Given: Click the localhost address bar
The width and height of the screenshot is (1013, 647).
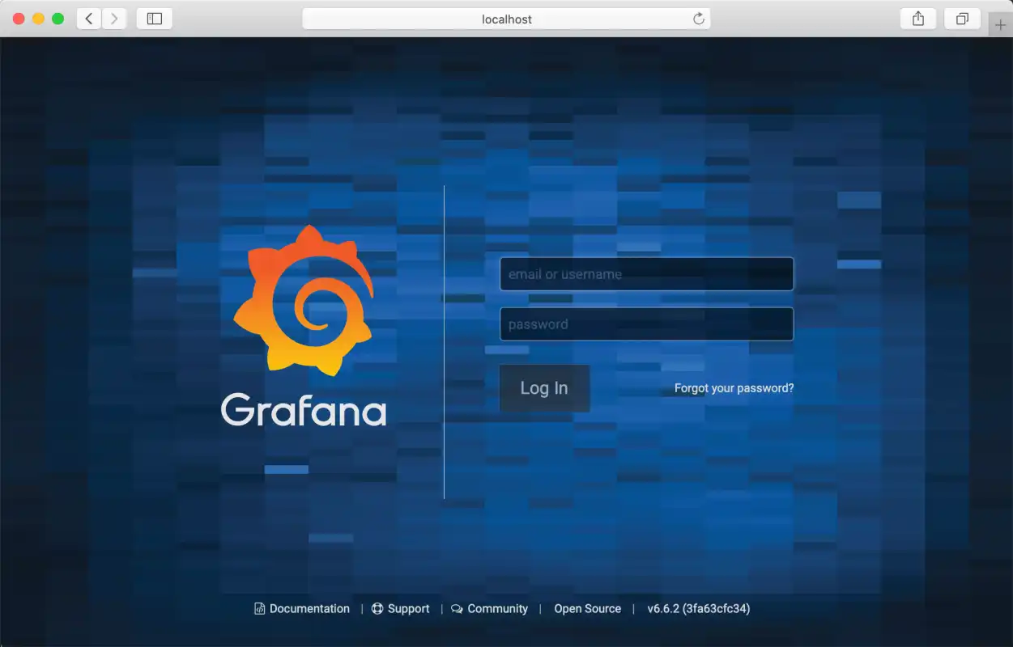Looking at the screenshot, I should pyautogui.click(x=506, y=19).
